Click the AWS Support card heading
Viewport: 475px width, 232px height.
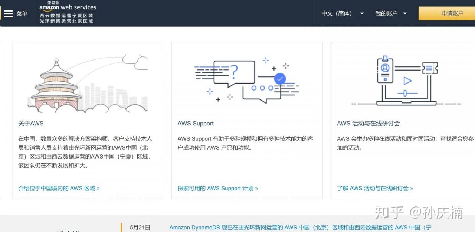[x=196, y=124]
